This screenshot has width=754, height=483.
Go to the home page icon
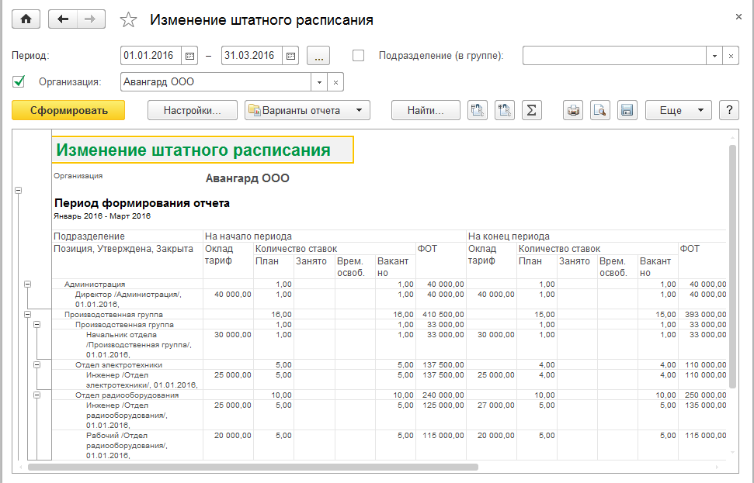coord(26,20)
